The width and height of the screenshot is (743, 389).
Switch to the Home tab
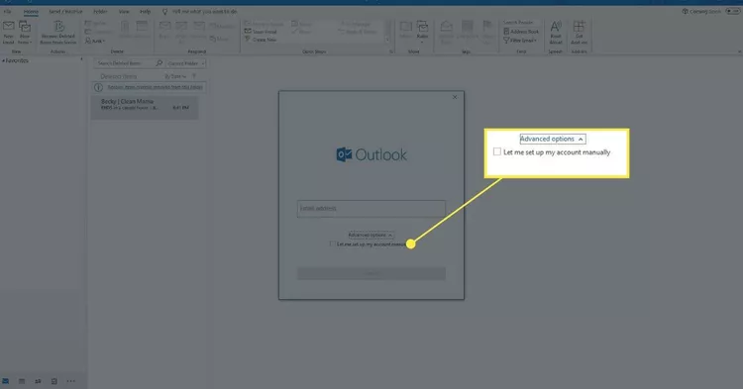coord(31,11)
